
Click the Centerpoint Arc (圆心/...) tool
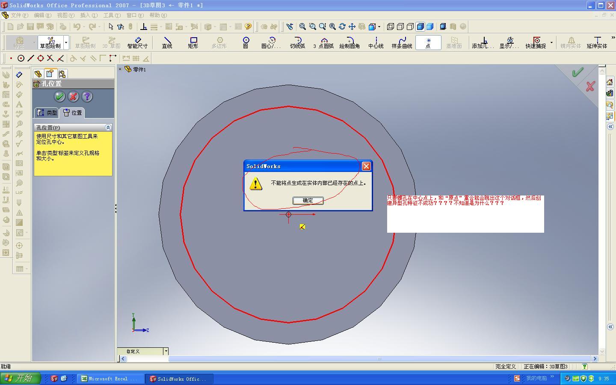coord(271,43)
